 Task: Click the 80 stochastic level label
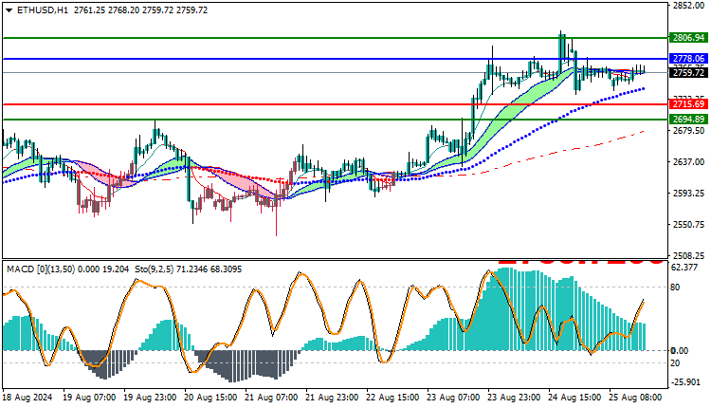(x=675, y=287)
